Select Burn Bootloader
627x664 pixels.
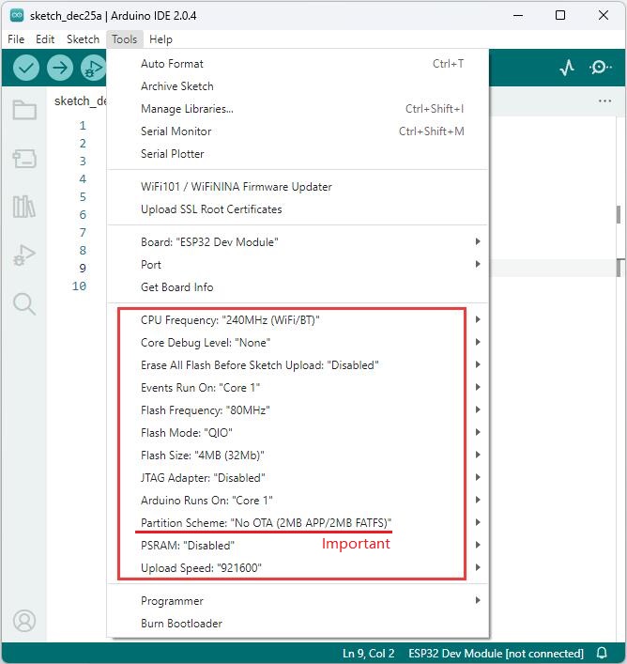click(x=298, y=624)
